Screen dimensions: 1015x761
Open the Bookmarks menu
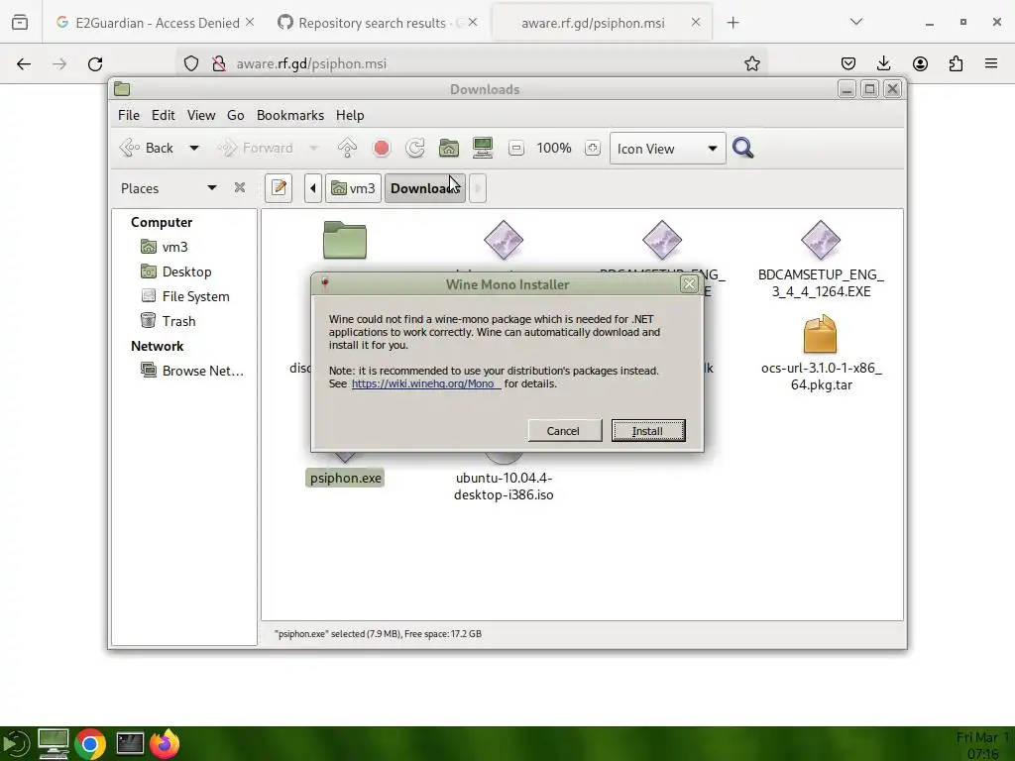coord(290,115)
